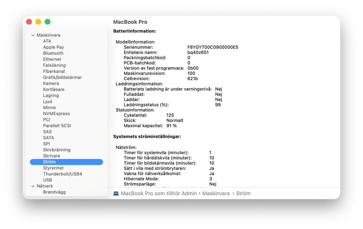Viewport: 363px width, 229px height.
Task: Click Timer för systemvila label
Action: tap(156, 153)
